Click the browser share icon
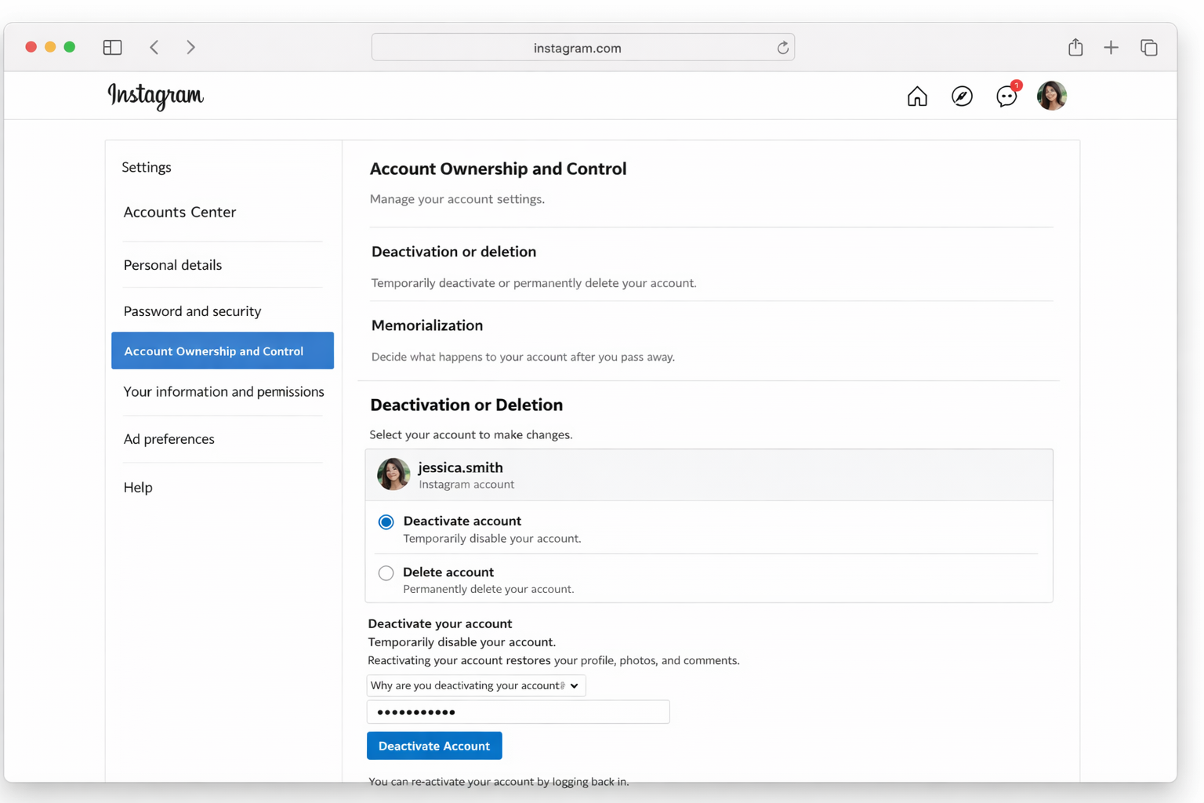 click(1075, 47)
